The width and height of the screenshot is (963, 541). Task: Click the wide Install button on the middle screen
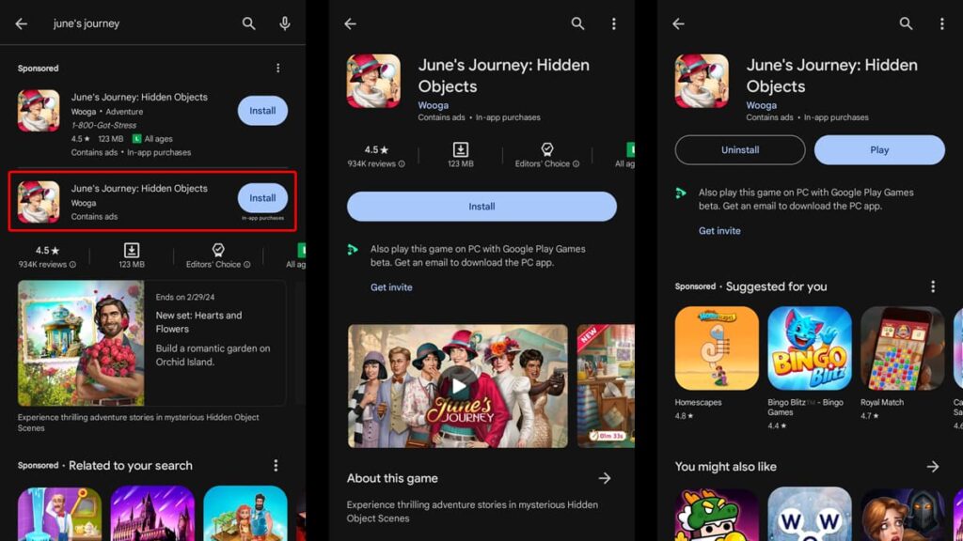481,207
